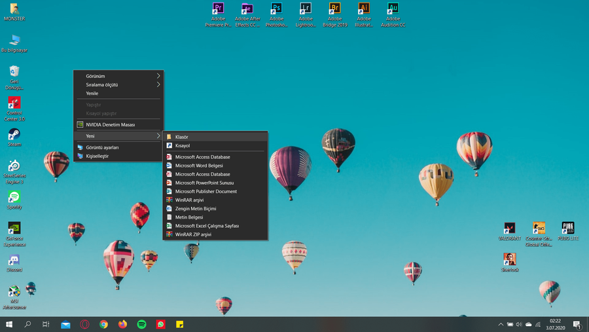
Task: Select Yenile in the context menu
Action: (92, 93)
